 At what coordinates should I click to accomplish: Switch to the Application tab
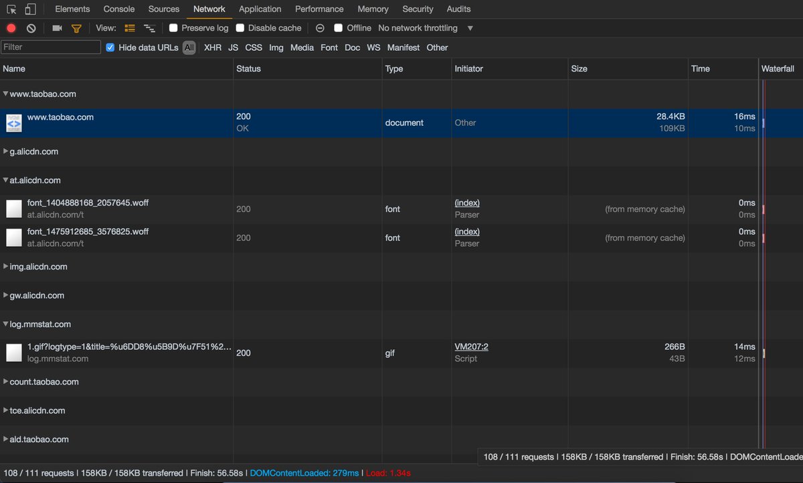click(260, 9)
